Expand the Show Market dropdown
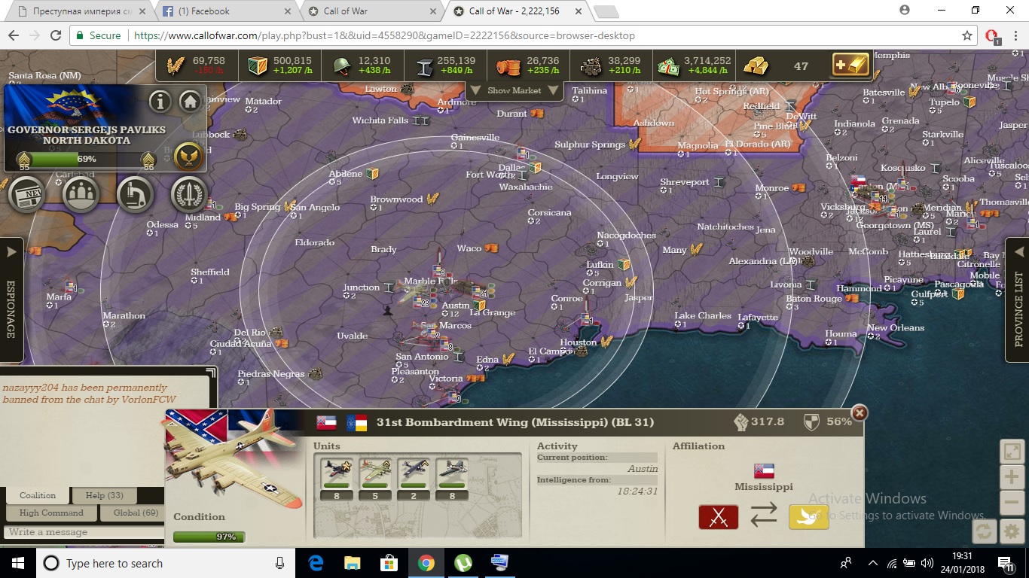The height and width of the screenshot is (578, 1029). [514, 90]
